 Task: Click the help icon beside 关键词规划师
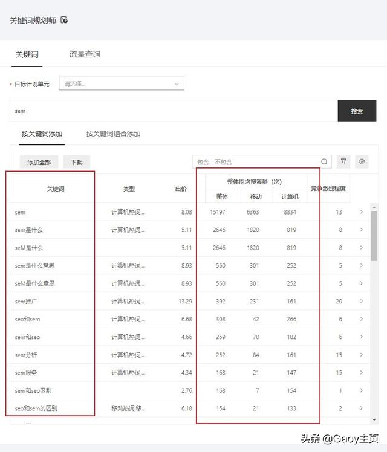tap(64, 20)
